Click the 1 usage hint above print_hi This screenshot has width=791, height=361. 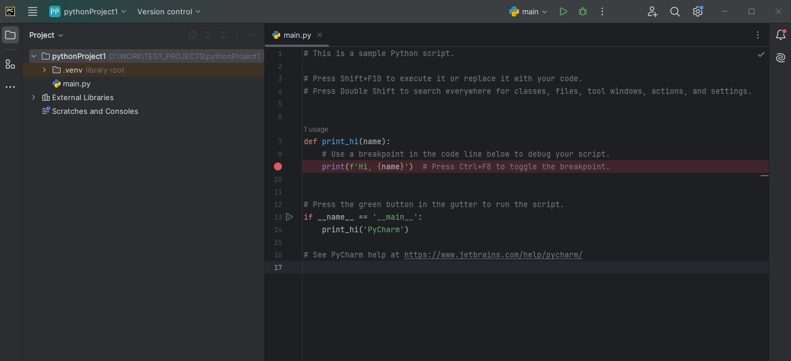pos(316,129)
